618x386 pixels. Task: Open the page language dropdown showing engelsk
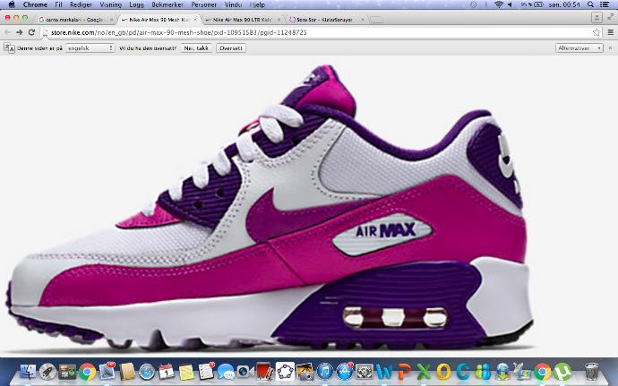[90, 48]
